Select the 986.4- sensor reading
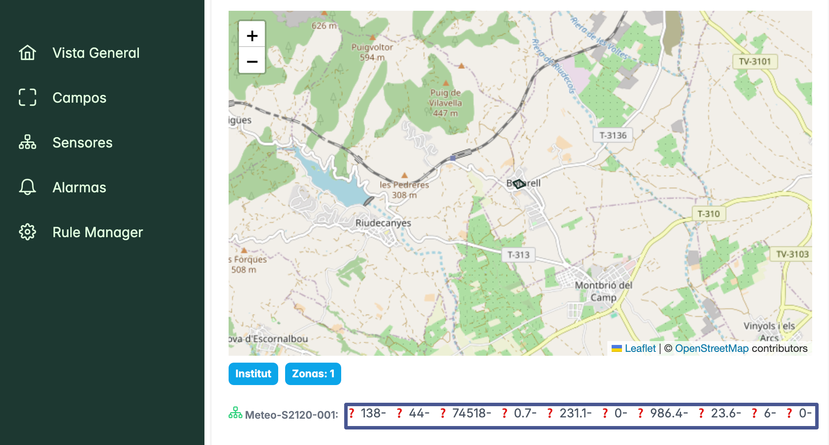 pos(669,413)
